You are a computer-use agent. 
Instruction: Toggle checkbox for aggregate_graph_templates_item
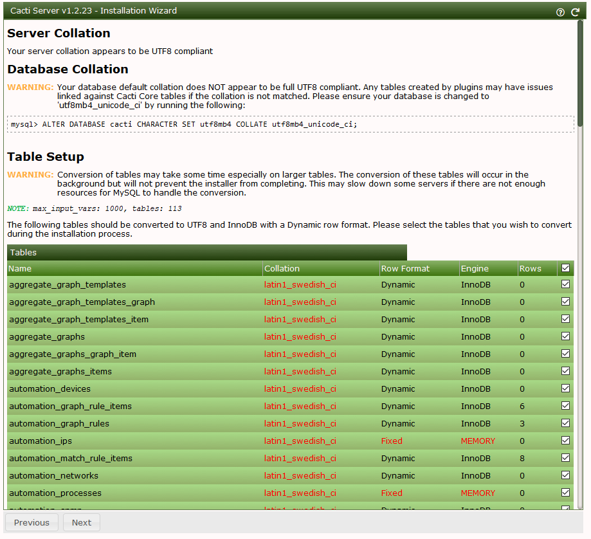565,319
